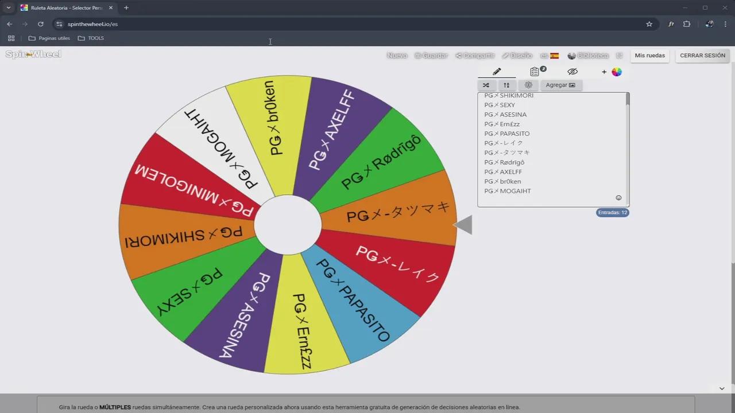Bookmark this page with the star
This screenshot has width=735, height=413.
pyautogui.click(x=649, y=24)
